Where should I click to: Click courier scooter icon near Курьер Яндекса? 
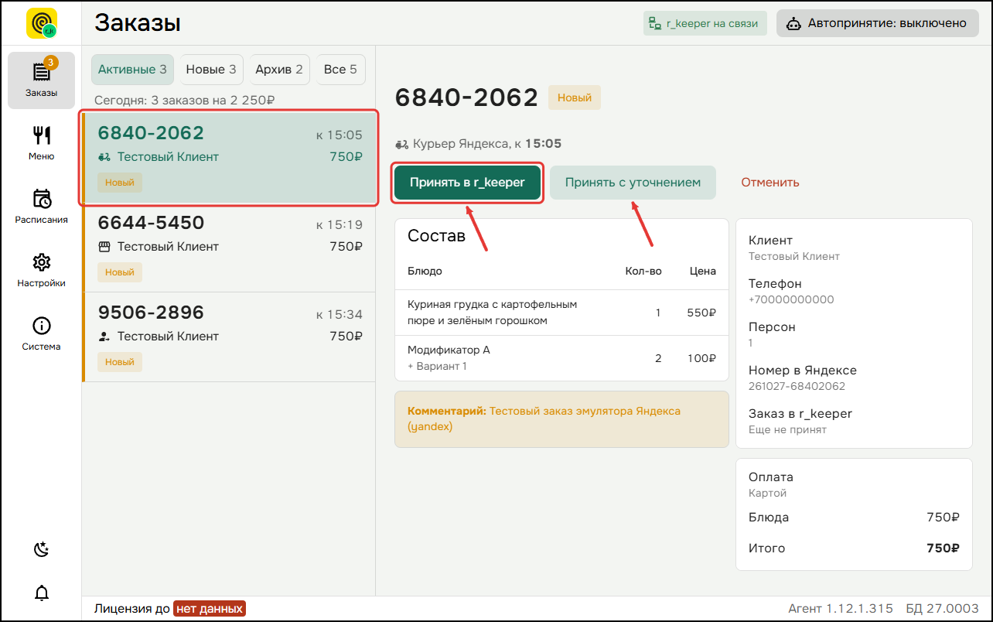point(401,144)
